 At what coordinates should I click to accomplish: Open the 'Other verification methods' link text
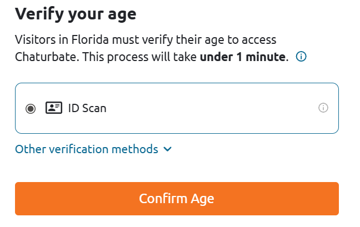(87, 149)
